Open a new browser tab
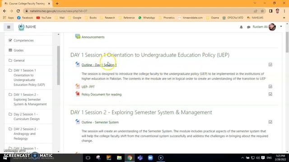Image resolution: width=289 pixels, height=162 pixels. click(57, 4)
